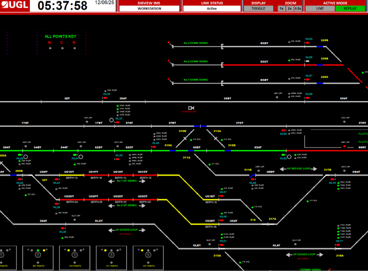Select R lamp in All Points Key
The width and height of the screenshot is (368, 271).
[x=75, y=48]
